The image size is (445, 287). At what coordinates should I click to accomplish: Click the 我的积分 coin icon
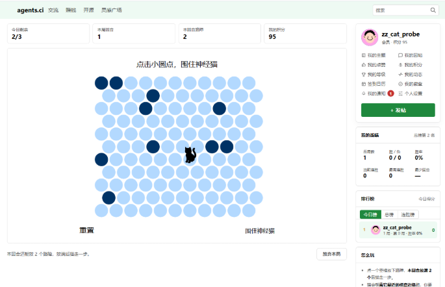coord(400,65)
